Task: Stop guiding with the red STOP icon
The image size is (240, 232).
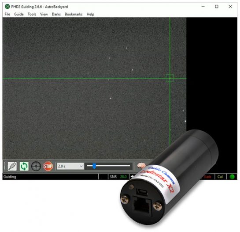Action: pyautogui.click(x=48, y=166)
